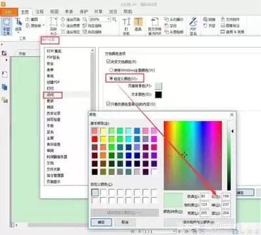Create Blank PDF (空白)
This screenshot has height=235, width=261.
170,25
